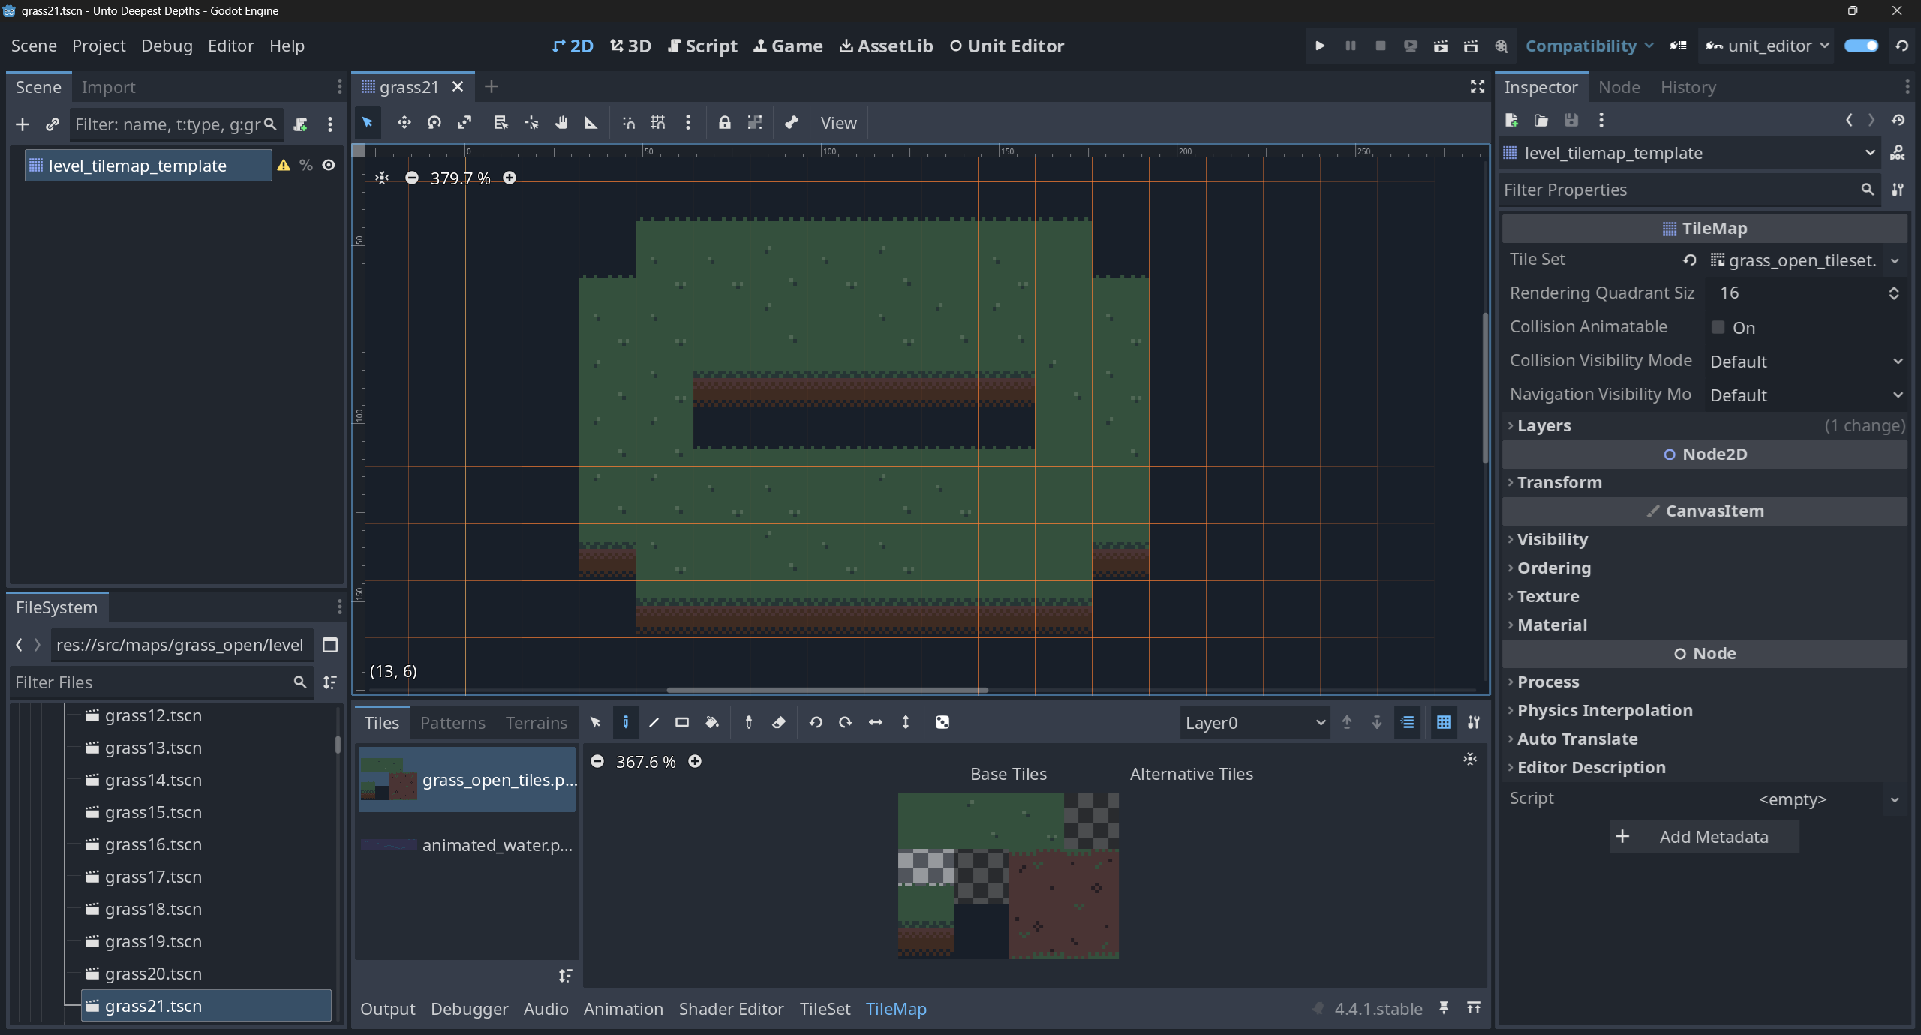1921x1035 pixels.
Task: Run the project with play button
Action: pyautogui.click(x=1320, y=46)
